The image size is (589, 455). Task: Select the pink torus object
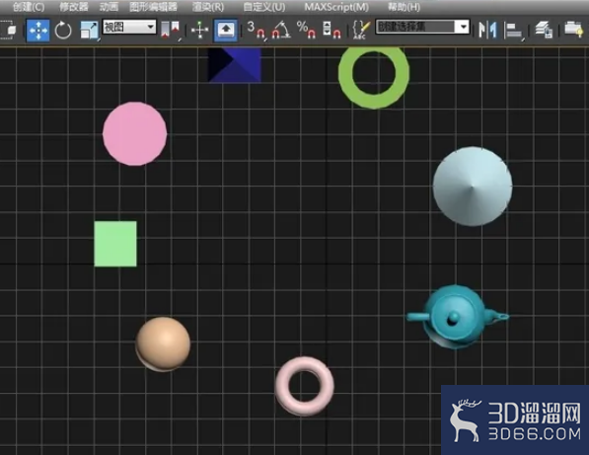pyautogui.click(x=305, y=386)
